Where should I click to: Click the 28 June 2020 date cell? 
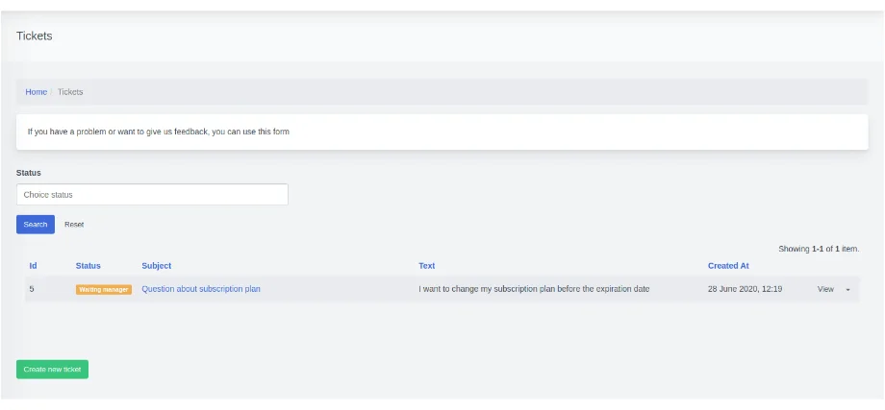click(745, 289)
